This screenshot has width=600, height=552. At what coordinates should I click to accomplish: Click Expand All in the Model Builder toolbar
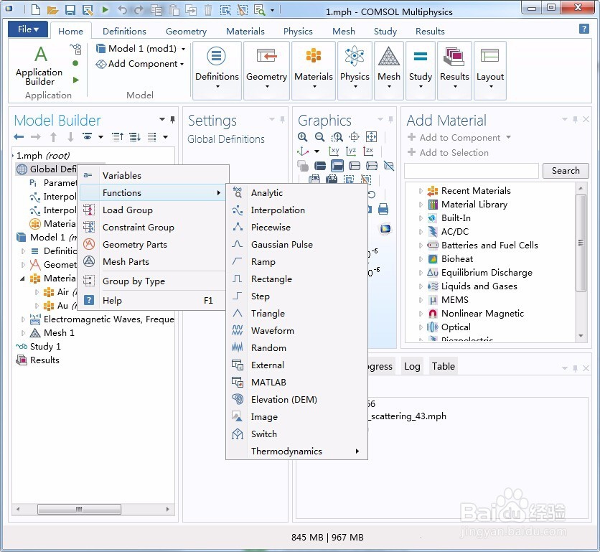click(135, 136)
